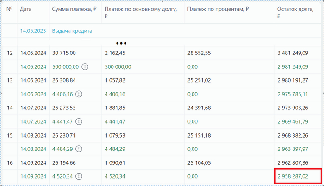The width and height of the screenshot is (324, 186).
Task: Open the info icon beside 4 520,34
Action: click(x=79, y=176)
